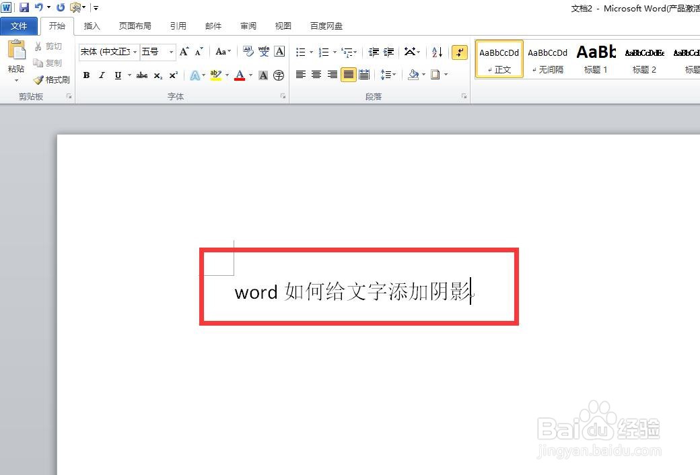The width and height of the screenshot is (700, 475).
Task: Apply the 标题 1 heading style
Action: click(x=596, y=59)
